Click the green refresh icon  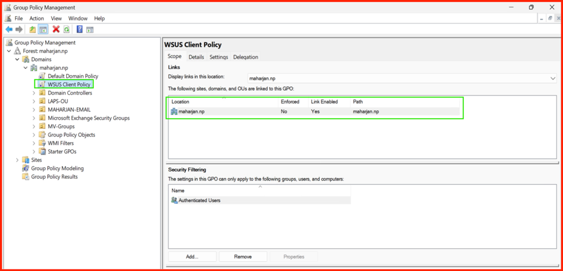(x=66, y=29)
